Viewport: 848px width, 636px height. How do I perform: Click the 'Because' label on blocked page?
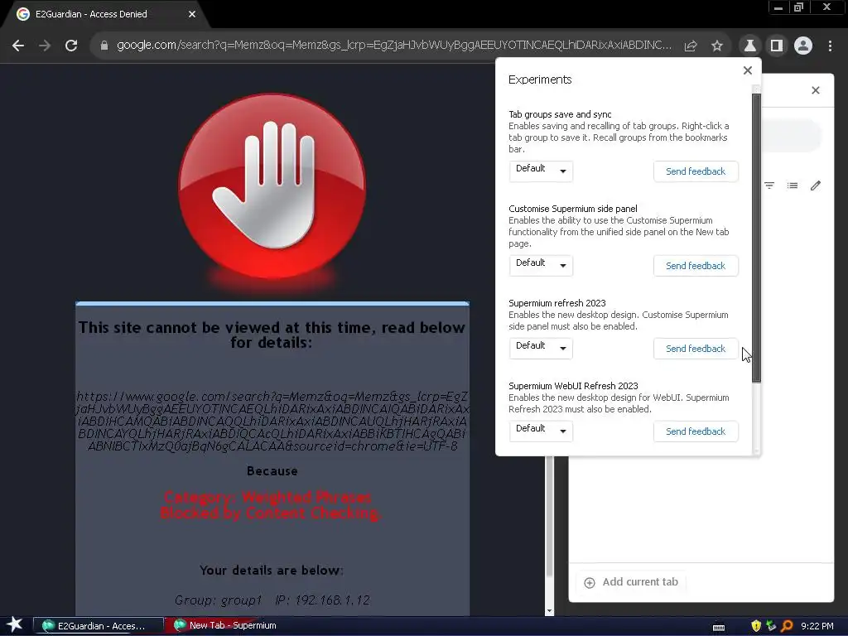point(272,471)
